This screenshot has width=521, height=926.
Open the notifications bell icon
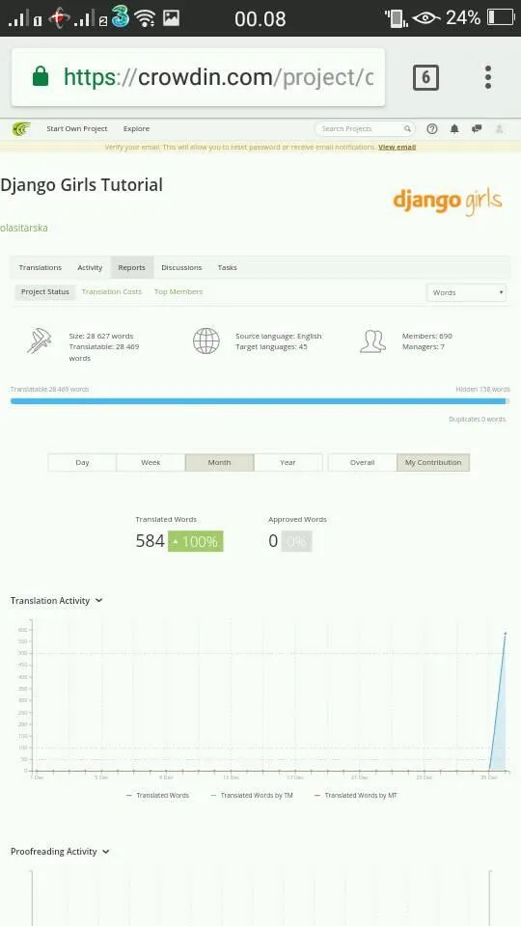(x=454, y=128)
